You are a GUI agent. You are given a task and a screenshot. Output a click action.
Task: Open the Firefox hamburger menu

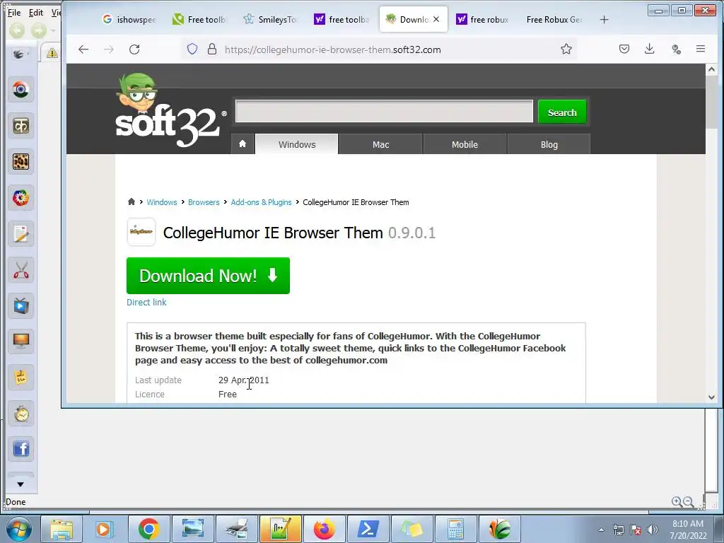701,49
